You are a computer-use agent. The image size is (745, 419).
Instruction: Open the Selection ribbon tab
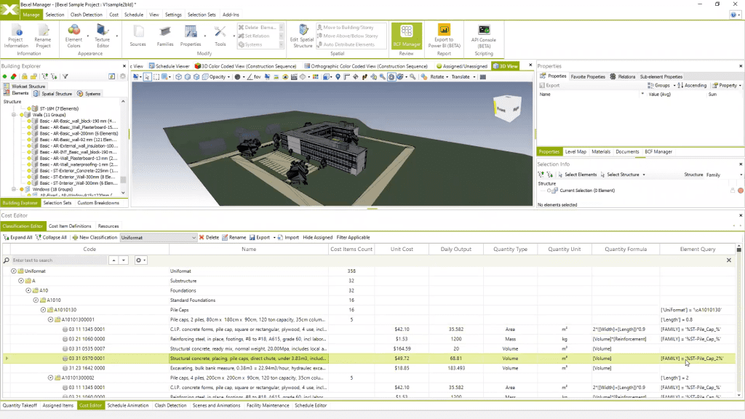click(55, 15)
